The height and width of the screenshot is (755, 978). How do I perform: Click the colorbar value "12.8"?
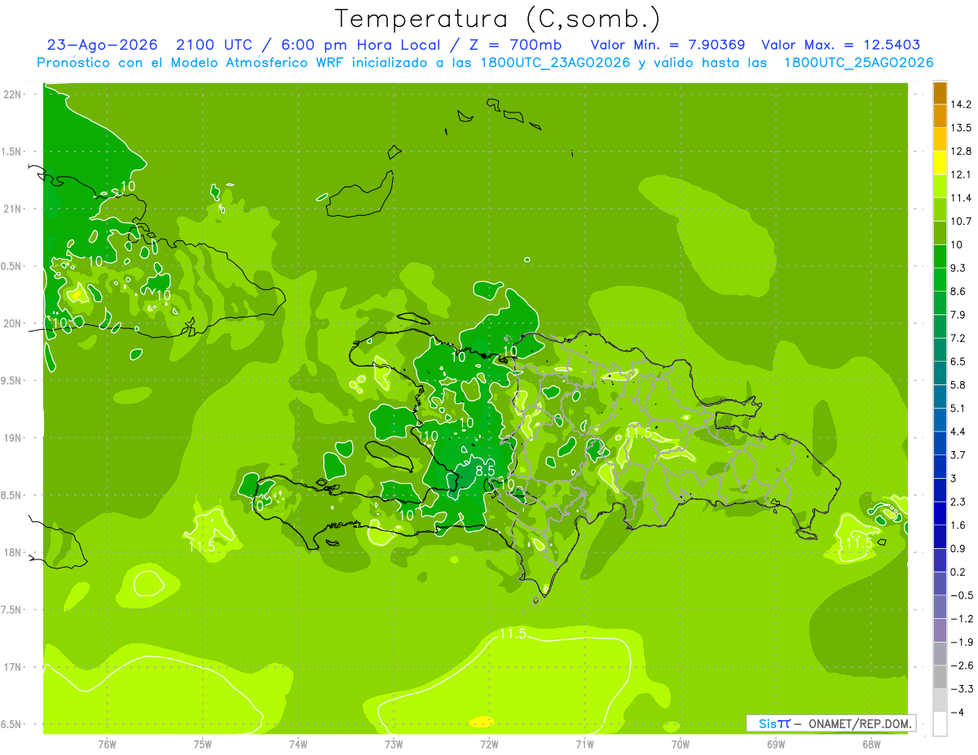[962, 151]
